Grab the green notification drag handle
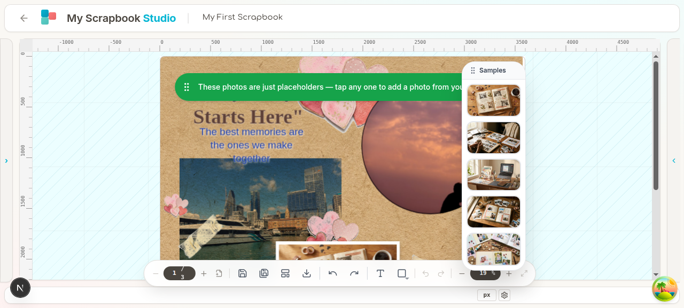Image resolution: width=684 pixels, height=308 pixels. (x=186, y=87)
